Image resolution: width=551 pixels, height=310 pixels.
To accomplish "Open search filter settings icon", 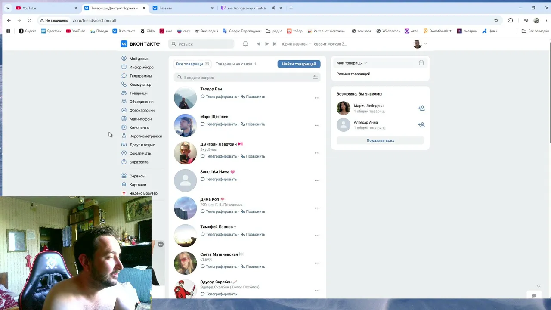I will (316, 77).
